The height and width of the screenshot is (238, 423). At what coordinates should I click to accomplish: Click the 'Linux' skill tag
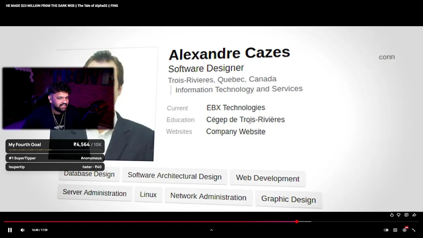[x=148, y=195]
